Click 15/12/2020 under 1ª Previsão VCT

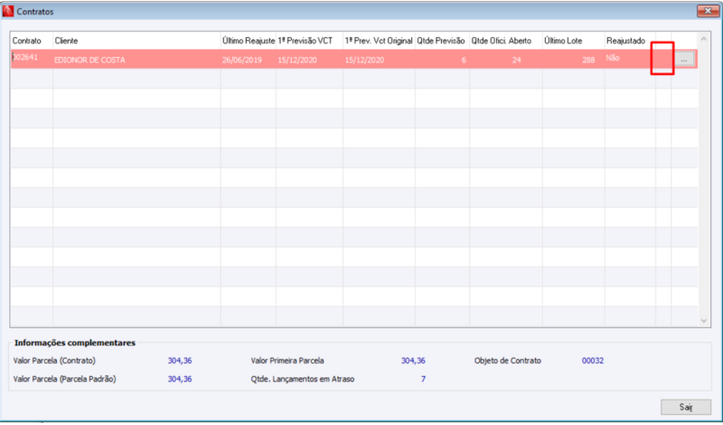(297, 60)
